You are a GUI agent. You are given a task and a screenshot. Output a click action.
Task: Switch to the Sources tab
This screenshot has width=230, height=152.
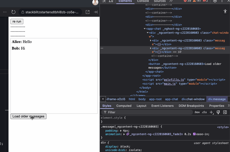click(x=160, y=1)
